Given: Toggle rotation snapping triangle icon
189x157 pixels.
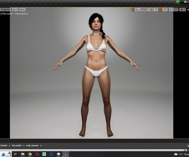Looking at the screenshot, I should click(x=161, y=10).
